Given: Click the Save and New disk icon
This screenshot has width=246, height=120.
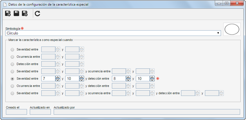Looking at the screenshot, I should (x=8, y=13).
